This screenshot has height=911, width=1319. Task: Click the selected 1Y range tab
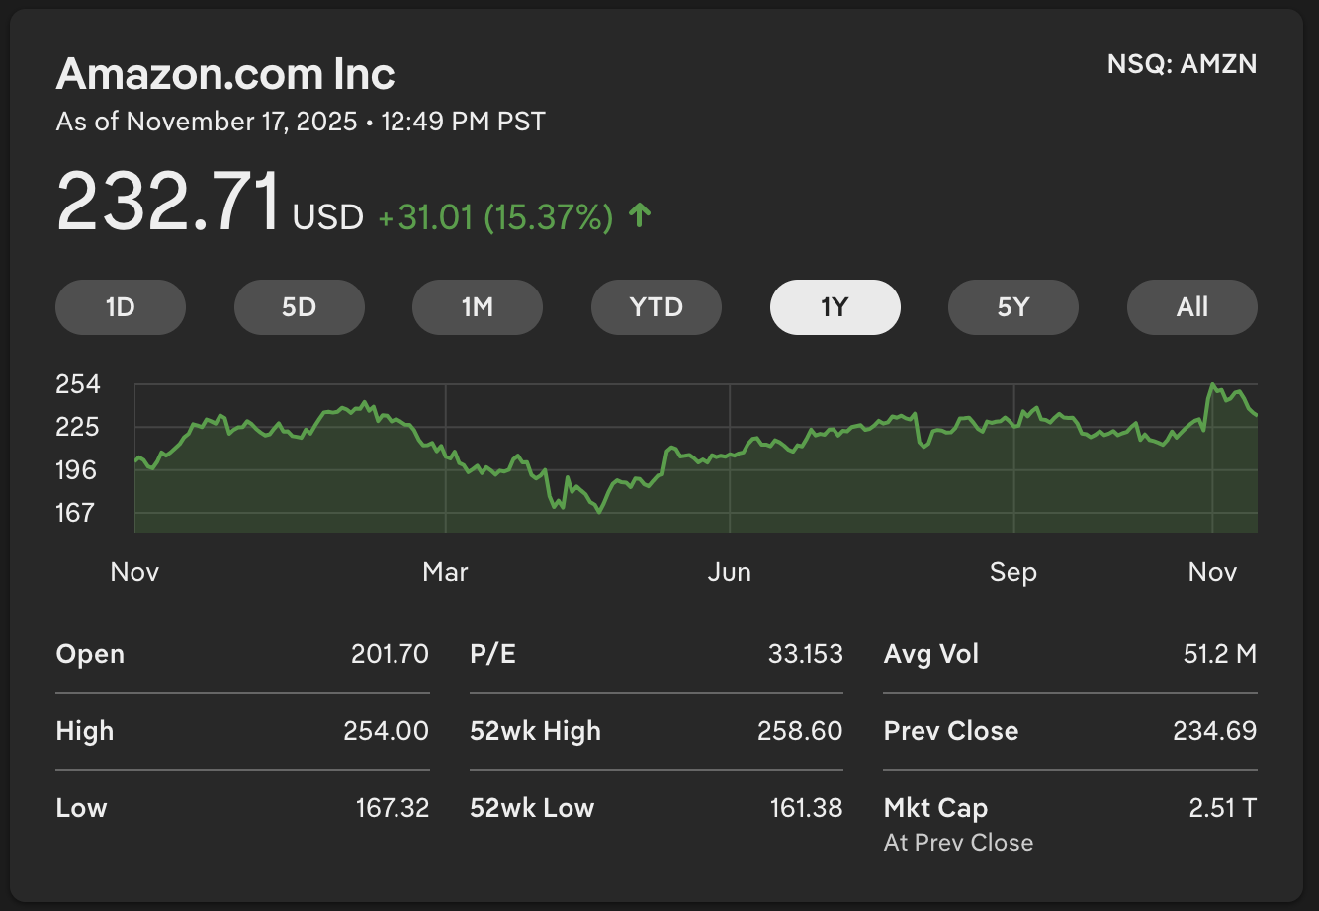click(835, 307)
